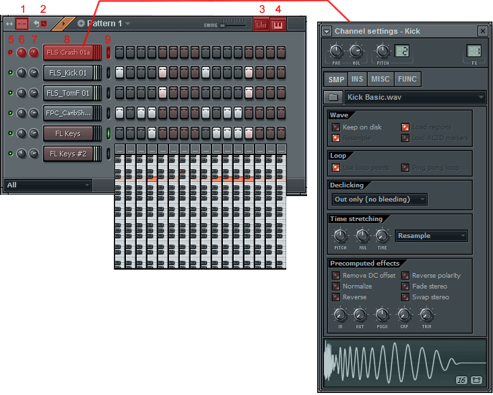Click the Time stretching MUL knob
493x395 pixels.
click(362, 236)
